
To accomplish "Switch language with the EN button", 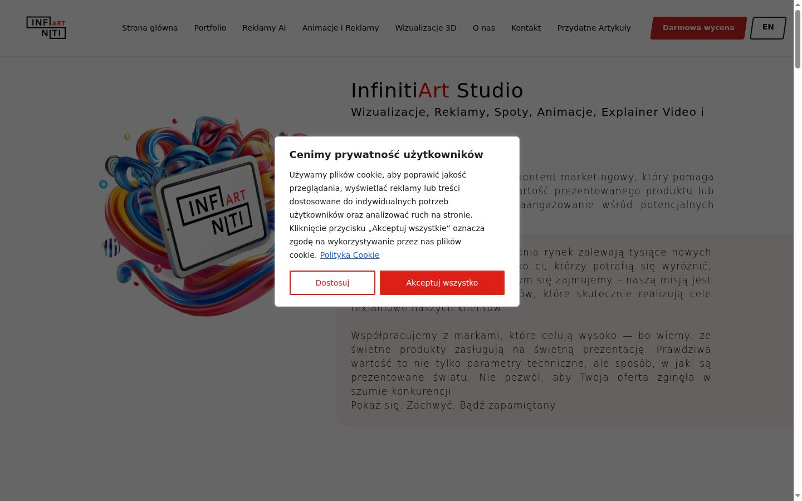I will [768, 28].
